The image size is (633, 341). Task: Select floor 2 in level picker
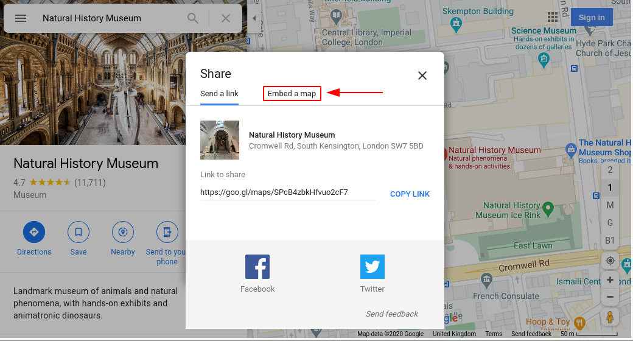(610, 170)
